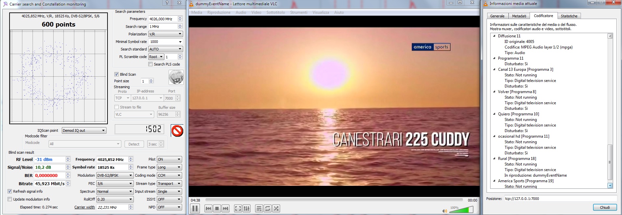Image resolution: width=622 pixels, height=215 pixels.
Task: Open the Search standard AUTO dropdown
Action: (165, 49)
